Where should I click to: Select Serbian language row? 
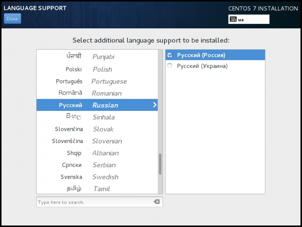tap(97, 165)
